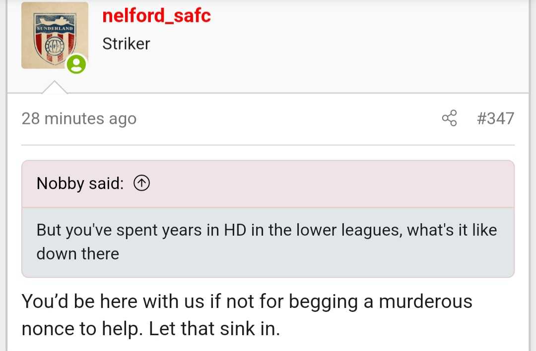536x351 pixels.
Task: Click the "down there" line in the quote
Action: (x=78, y=254)
